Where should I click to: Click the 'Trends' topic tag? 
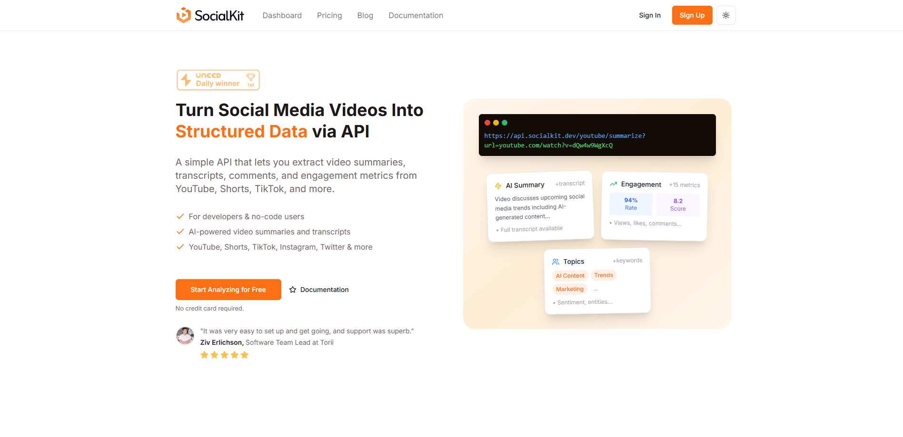point(604,275)
